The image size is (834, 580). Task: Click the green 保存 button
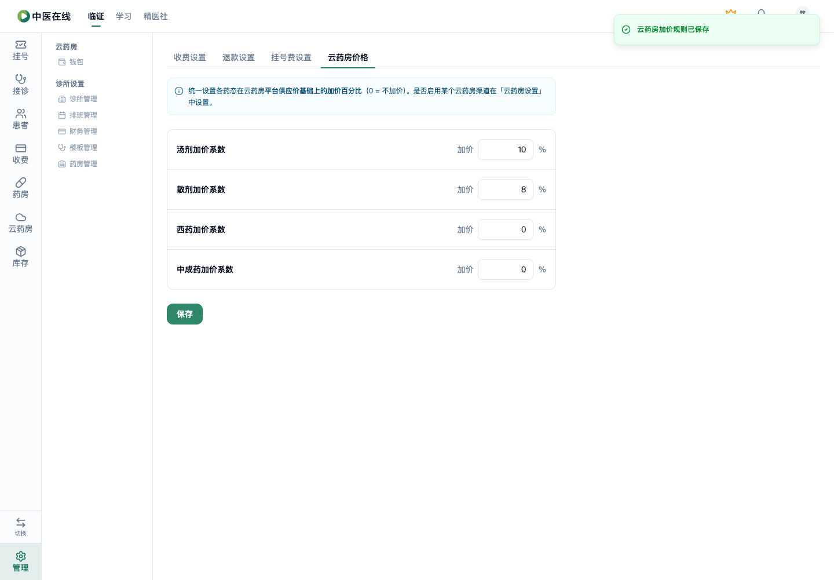tap(185, 314)
